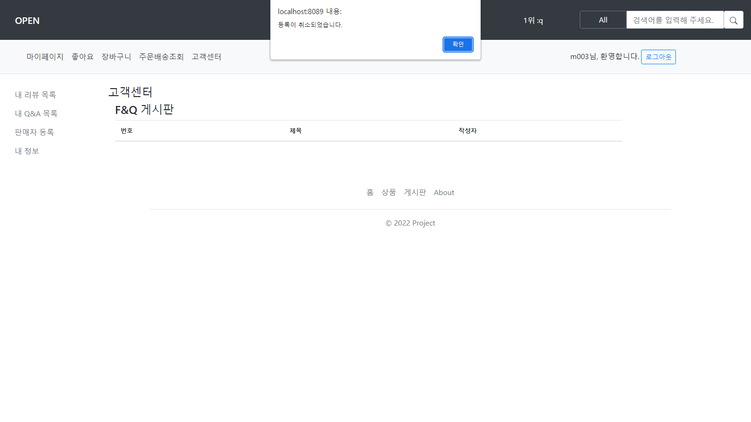This screenshot has height=422, width=751.
Task: Click the search keyword input field
Action: coord(675,20)
